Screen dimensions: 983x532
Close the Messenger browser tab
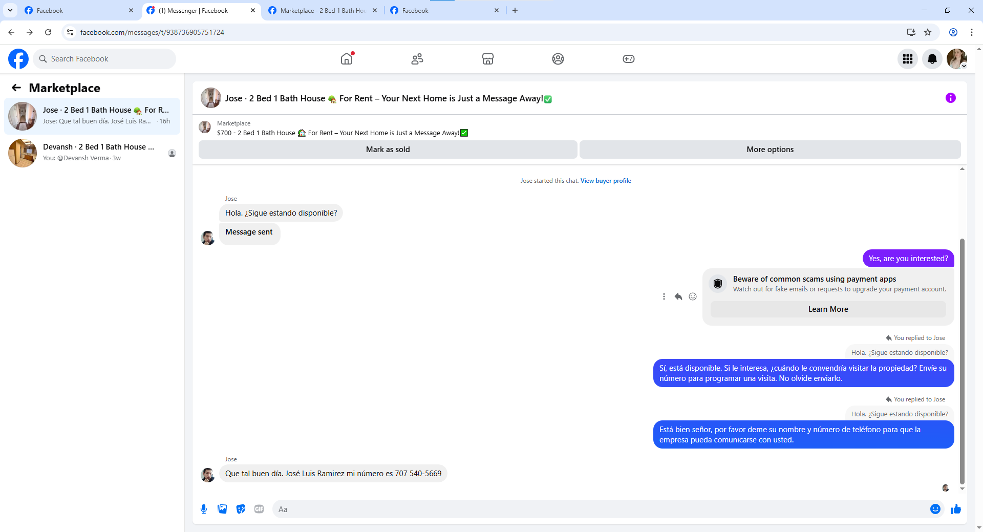click(253, 10)
